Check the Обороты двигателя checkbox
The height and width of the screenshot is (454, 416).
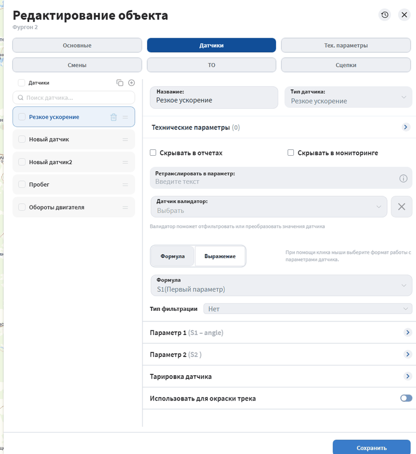(x=22, y=207)
